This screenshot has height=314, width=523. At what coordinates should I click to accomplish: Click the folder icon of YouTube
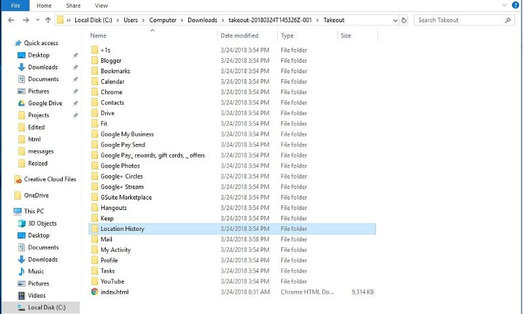pos(95,281)
